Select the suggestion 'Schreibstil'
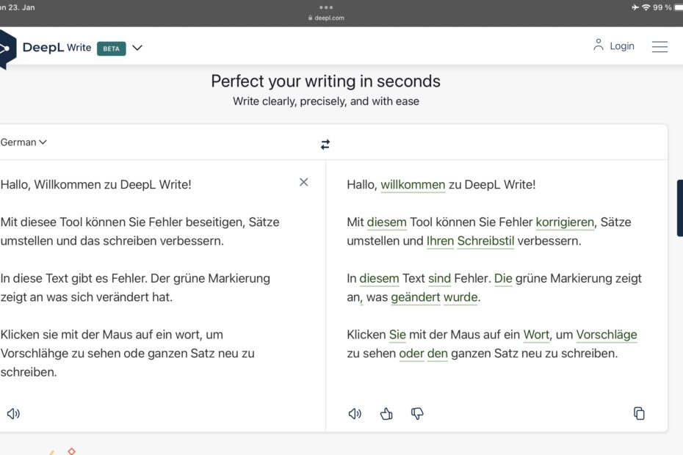Image resolution: width=683 pixels, height=455 pixels. tap(485, 241)
